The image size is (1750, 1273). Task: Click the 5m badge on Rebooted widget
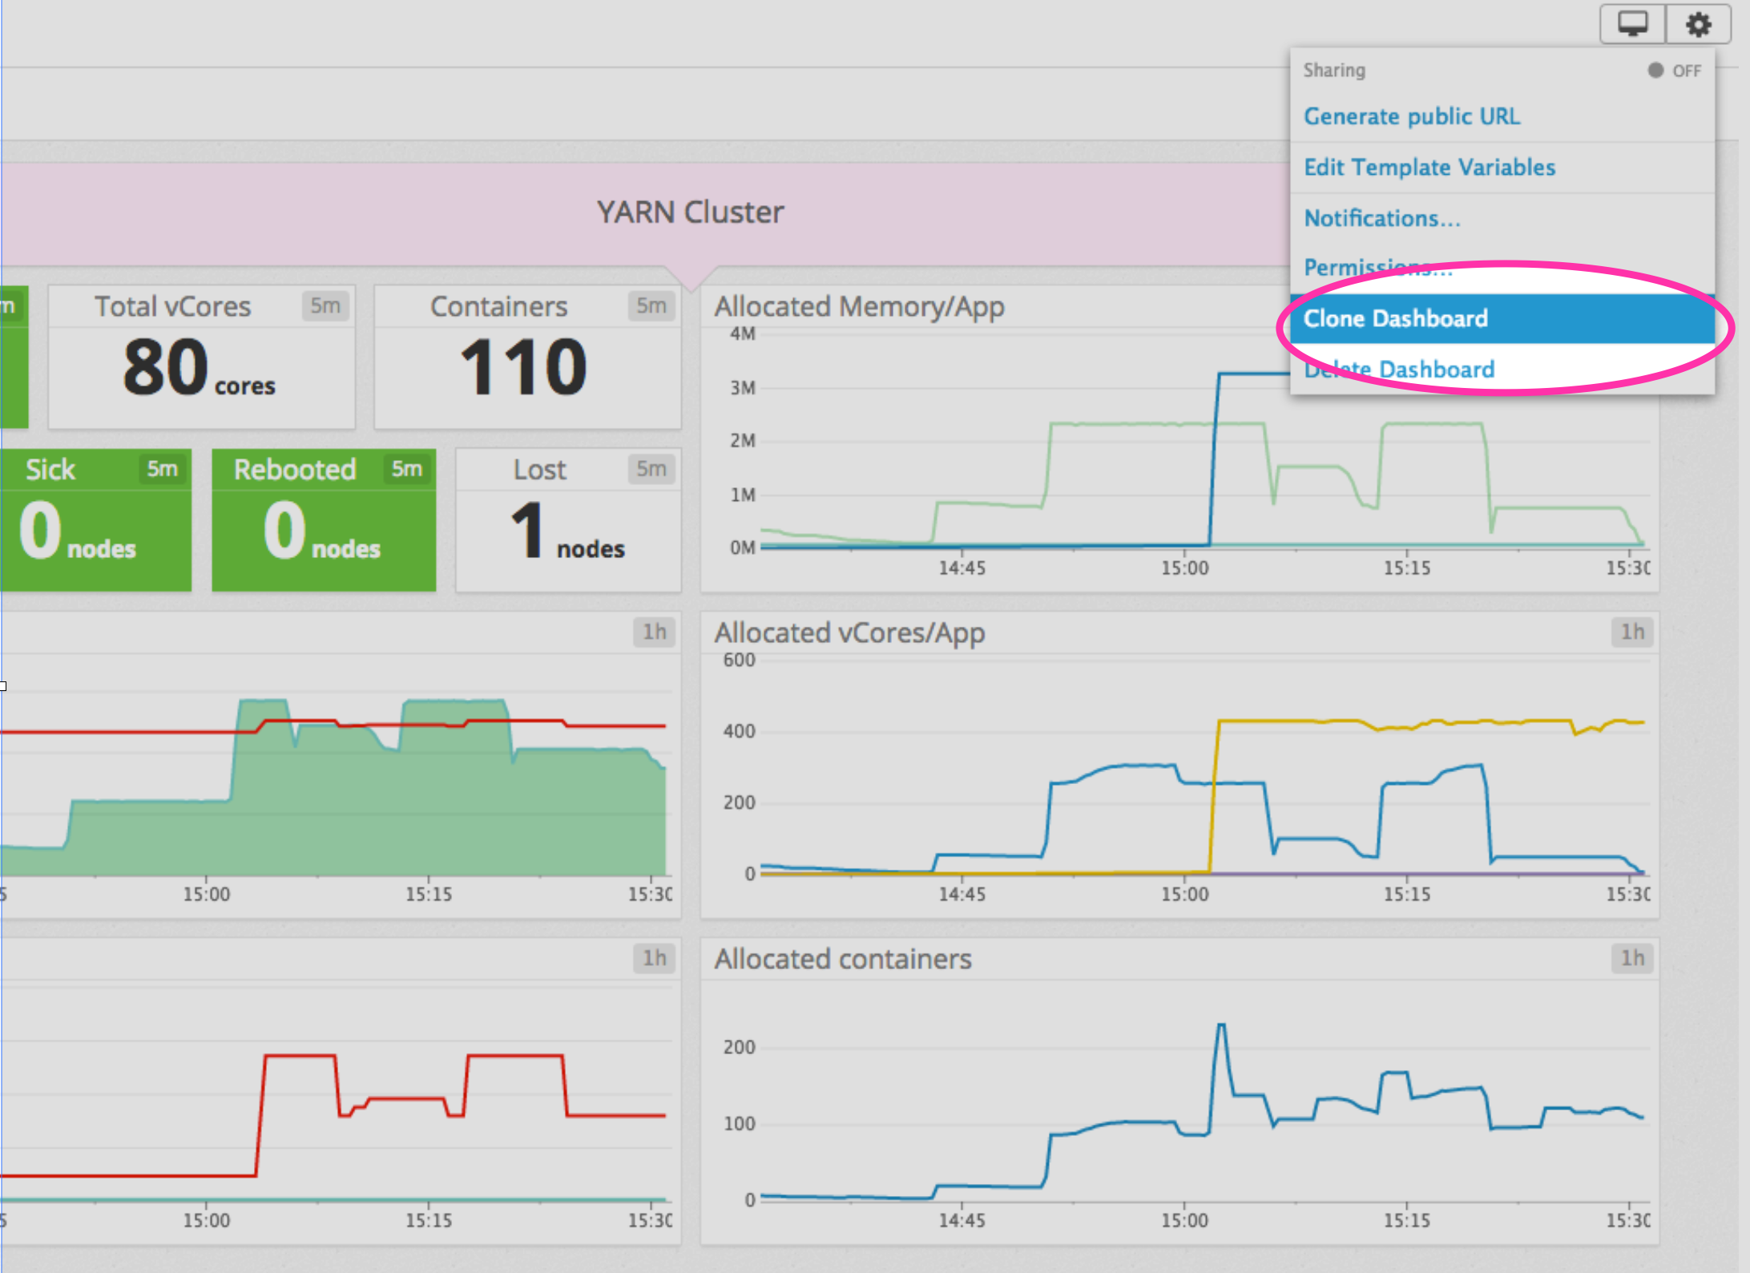(x=407, y=470)
